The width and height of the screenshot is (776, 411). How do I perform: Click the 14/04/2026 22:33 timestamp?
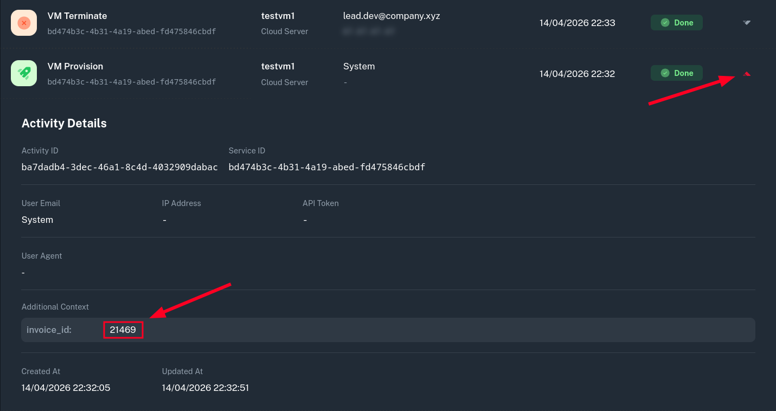pyautogui.click(x=577, y=23)
